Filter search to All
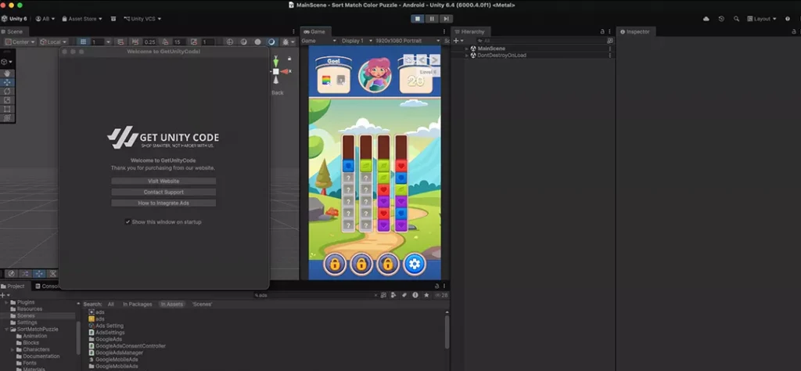This screenshot has height=371, width=801. click(x=111, y=304)
